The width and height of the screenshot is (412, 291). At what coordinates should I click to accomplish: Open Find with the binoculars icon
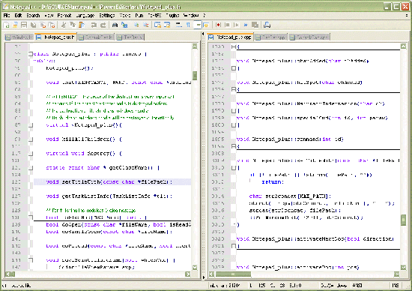(115, 25)
